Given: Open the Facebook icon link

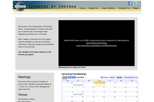Looking at the screenshot, I should tap(130, 3).
